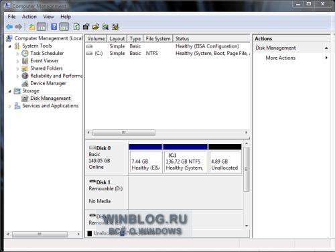Viewport: 335px width, 252px height.
Task: Toggle the Show/Hide Action Pane icon
Action: [64, 27]
